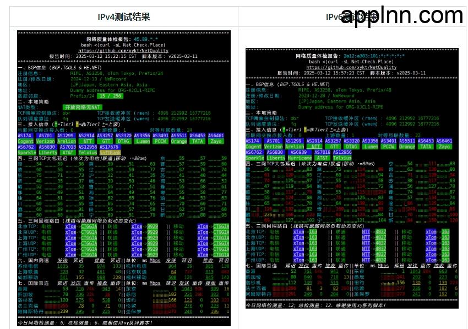Viewport: 468px width, 329px height.
Task: Click DTAG label in IPv6 report
Action: point(351,147)
